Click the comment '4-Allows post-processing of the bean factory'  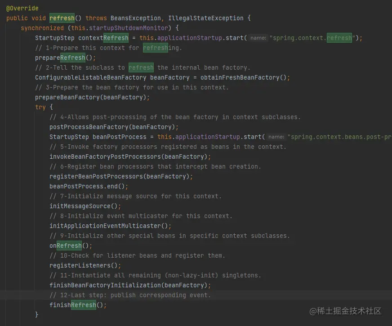(x=175, y=117)
